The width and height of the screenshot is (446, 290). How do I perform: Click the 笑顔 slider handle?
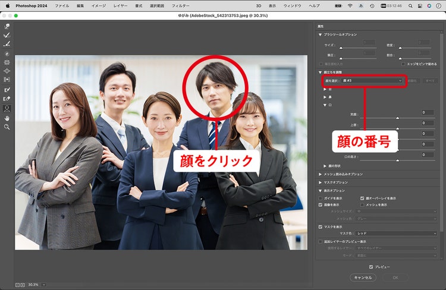(398, 118)
